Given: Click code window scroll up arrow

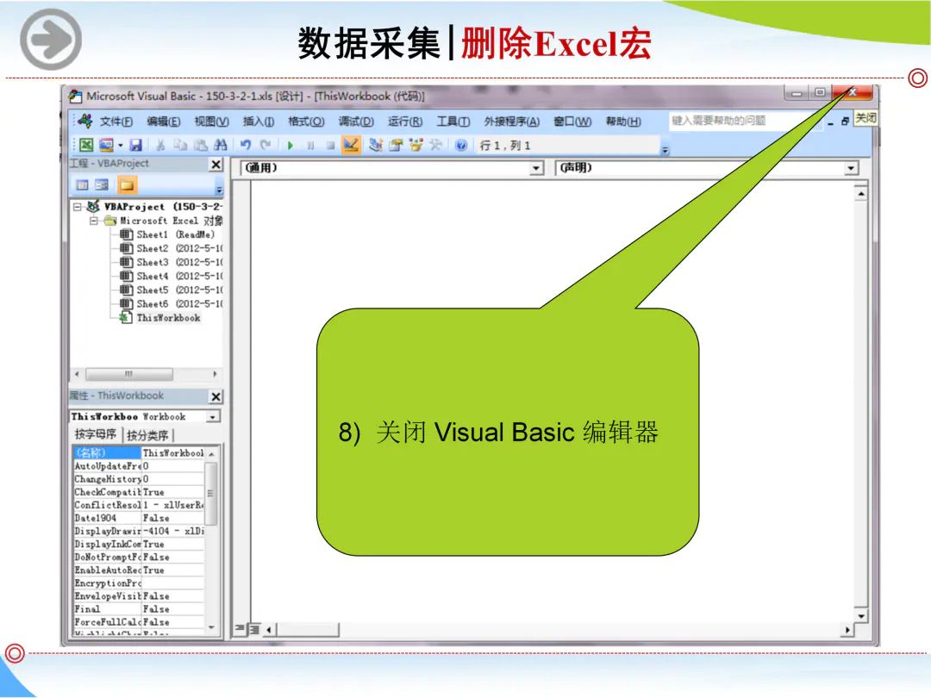Looking at the screenshot, I should pos(861,194).
